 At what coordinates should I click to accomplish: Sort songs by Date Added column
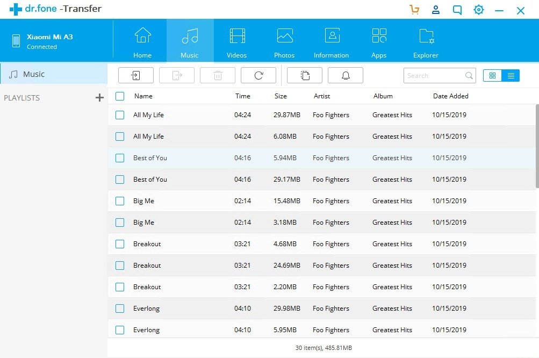[450, 96]
